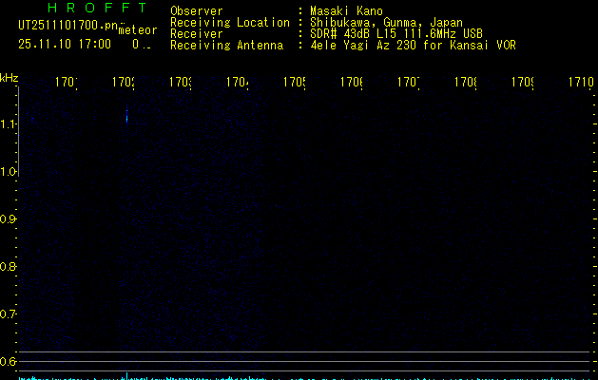Click the 1.0 kHz frequency axis label
The width and height of the screenshot is (598, 380).
point(8,172)
